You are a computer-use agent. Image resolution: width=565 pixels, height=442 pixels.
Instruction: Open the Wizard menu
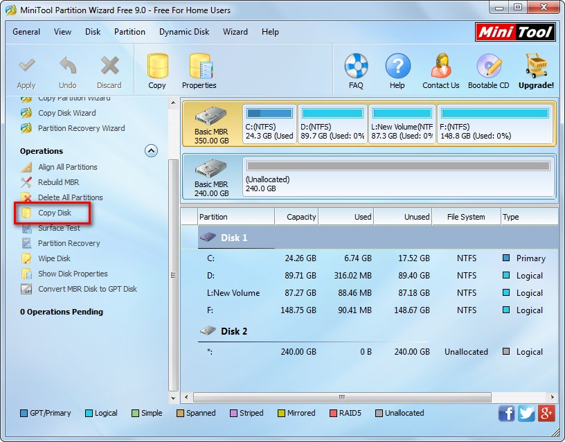coord(235,32)
